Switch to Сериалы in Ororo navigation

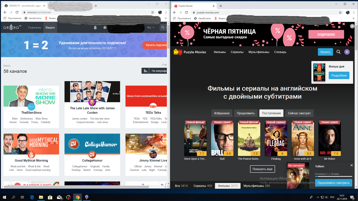click(x=34, y=27)
